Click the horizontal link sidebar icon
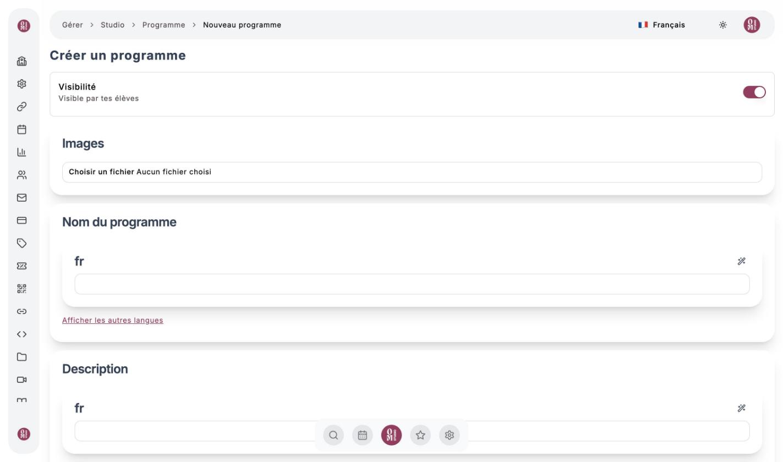The height and width of the screenshot is (462, 783). pyautogui.click(x=22, y=311)
